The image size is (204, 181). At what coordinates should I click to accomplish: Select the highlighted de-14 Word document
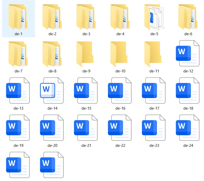click(x=52, y=90)
